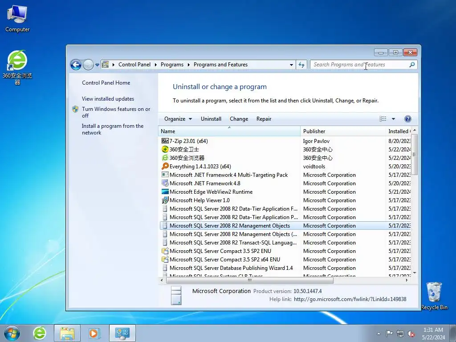Sort by the Installed On column header
The image size is (456, 342).
point(399,131)
